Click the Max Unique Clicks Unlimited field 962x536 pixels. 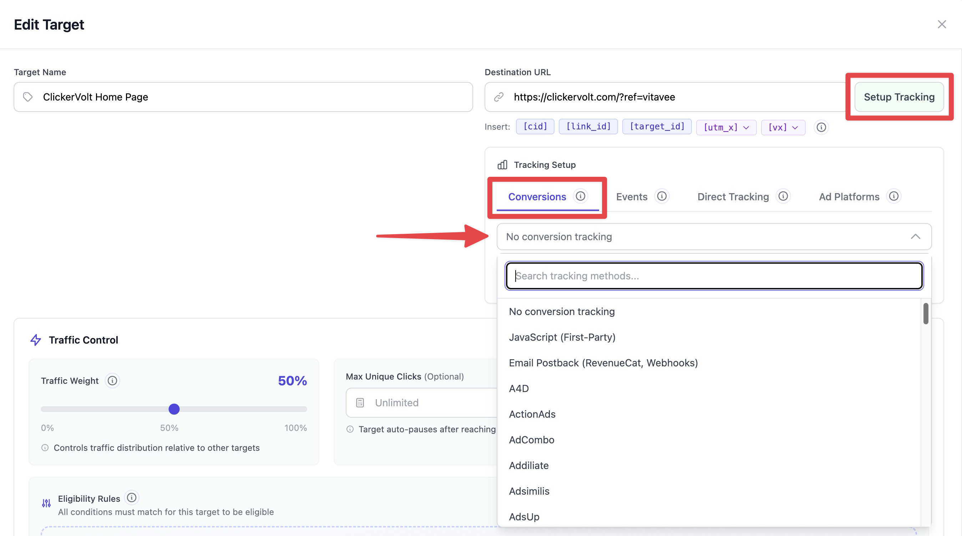point(421,402)
